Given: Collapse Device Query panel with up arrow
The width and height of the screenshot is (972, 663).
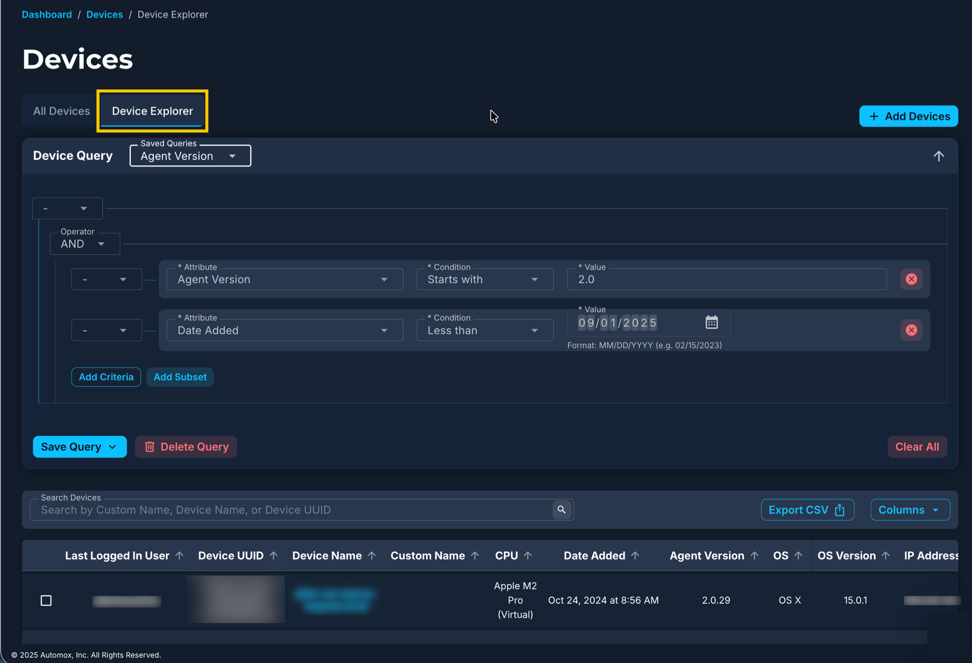Looking at the screenshot, I should coord(938,156).
